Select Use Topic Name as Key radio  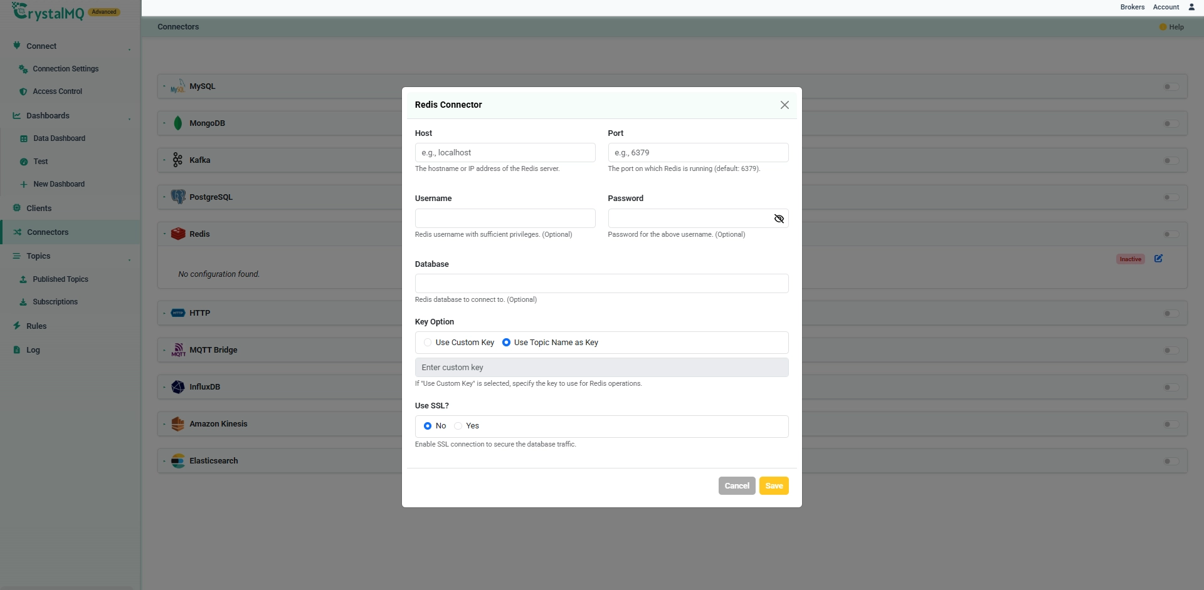506,343
